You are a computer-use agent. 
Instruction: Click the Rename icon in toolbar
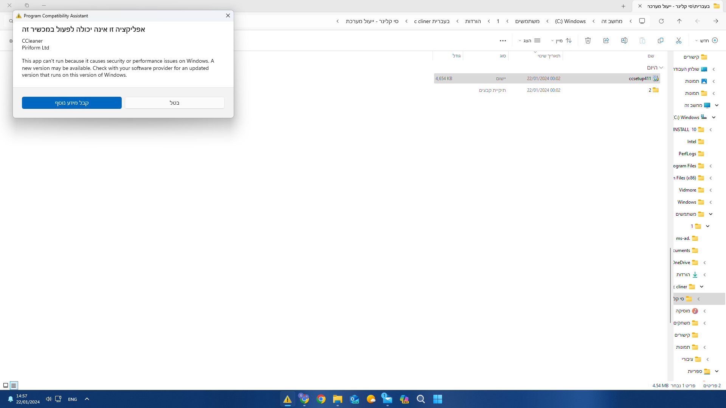pyautogui.click(x=624, y=40)
